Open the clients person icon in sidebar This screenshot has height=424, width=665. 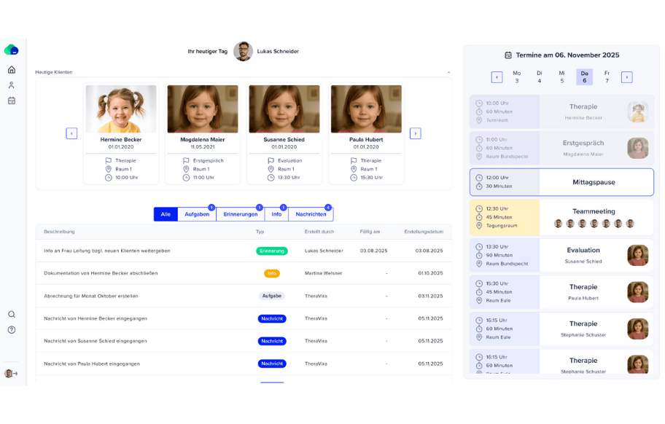(12, 85)
